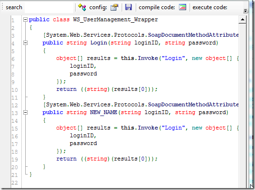Click the 'compile code:' label
255x190 pixels.
coord(157,7)
